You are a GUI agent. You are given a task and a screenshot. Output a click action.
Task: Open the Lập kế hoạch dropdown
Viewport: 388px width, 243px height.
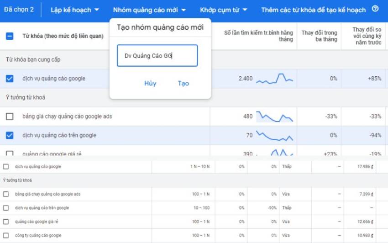tap(75, 10)
